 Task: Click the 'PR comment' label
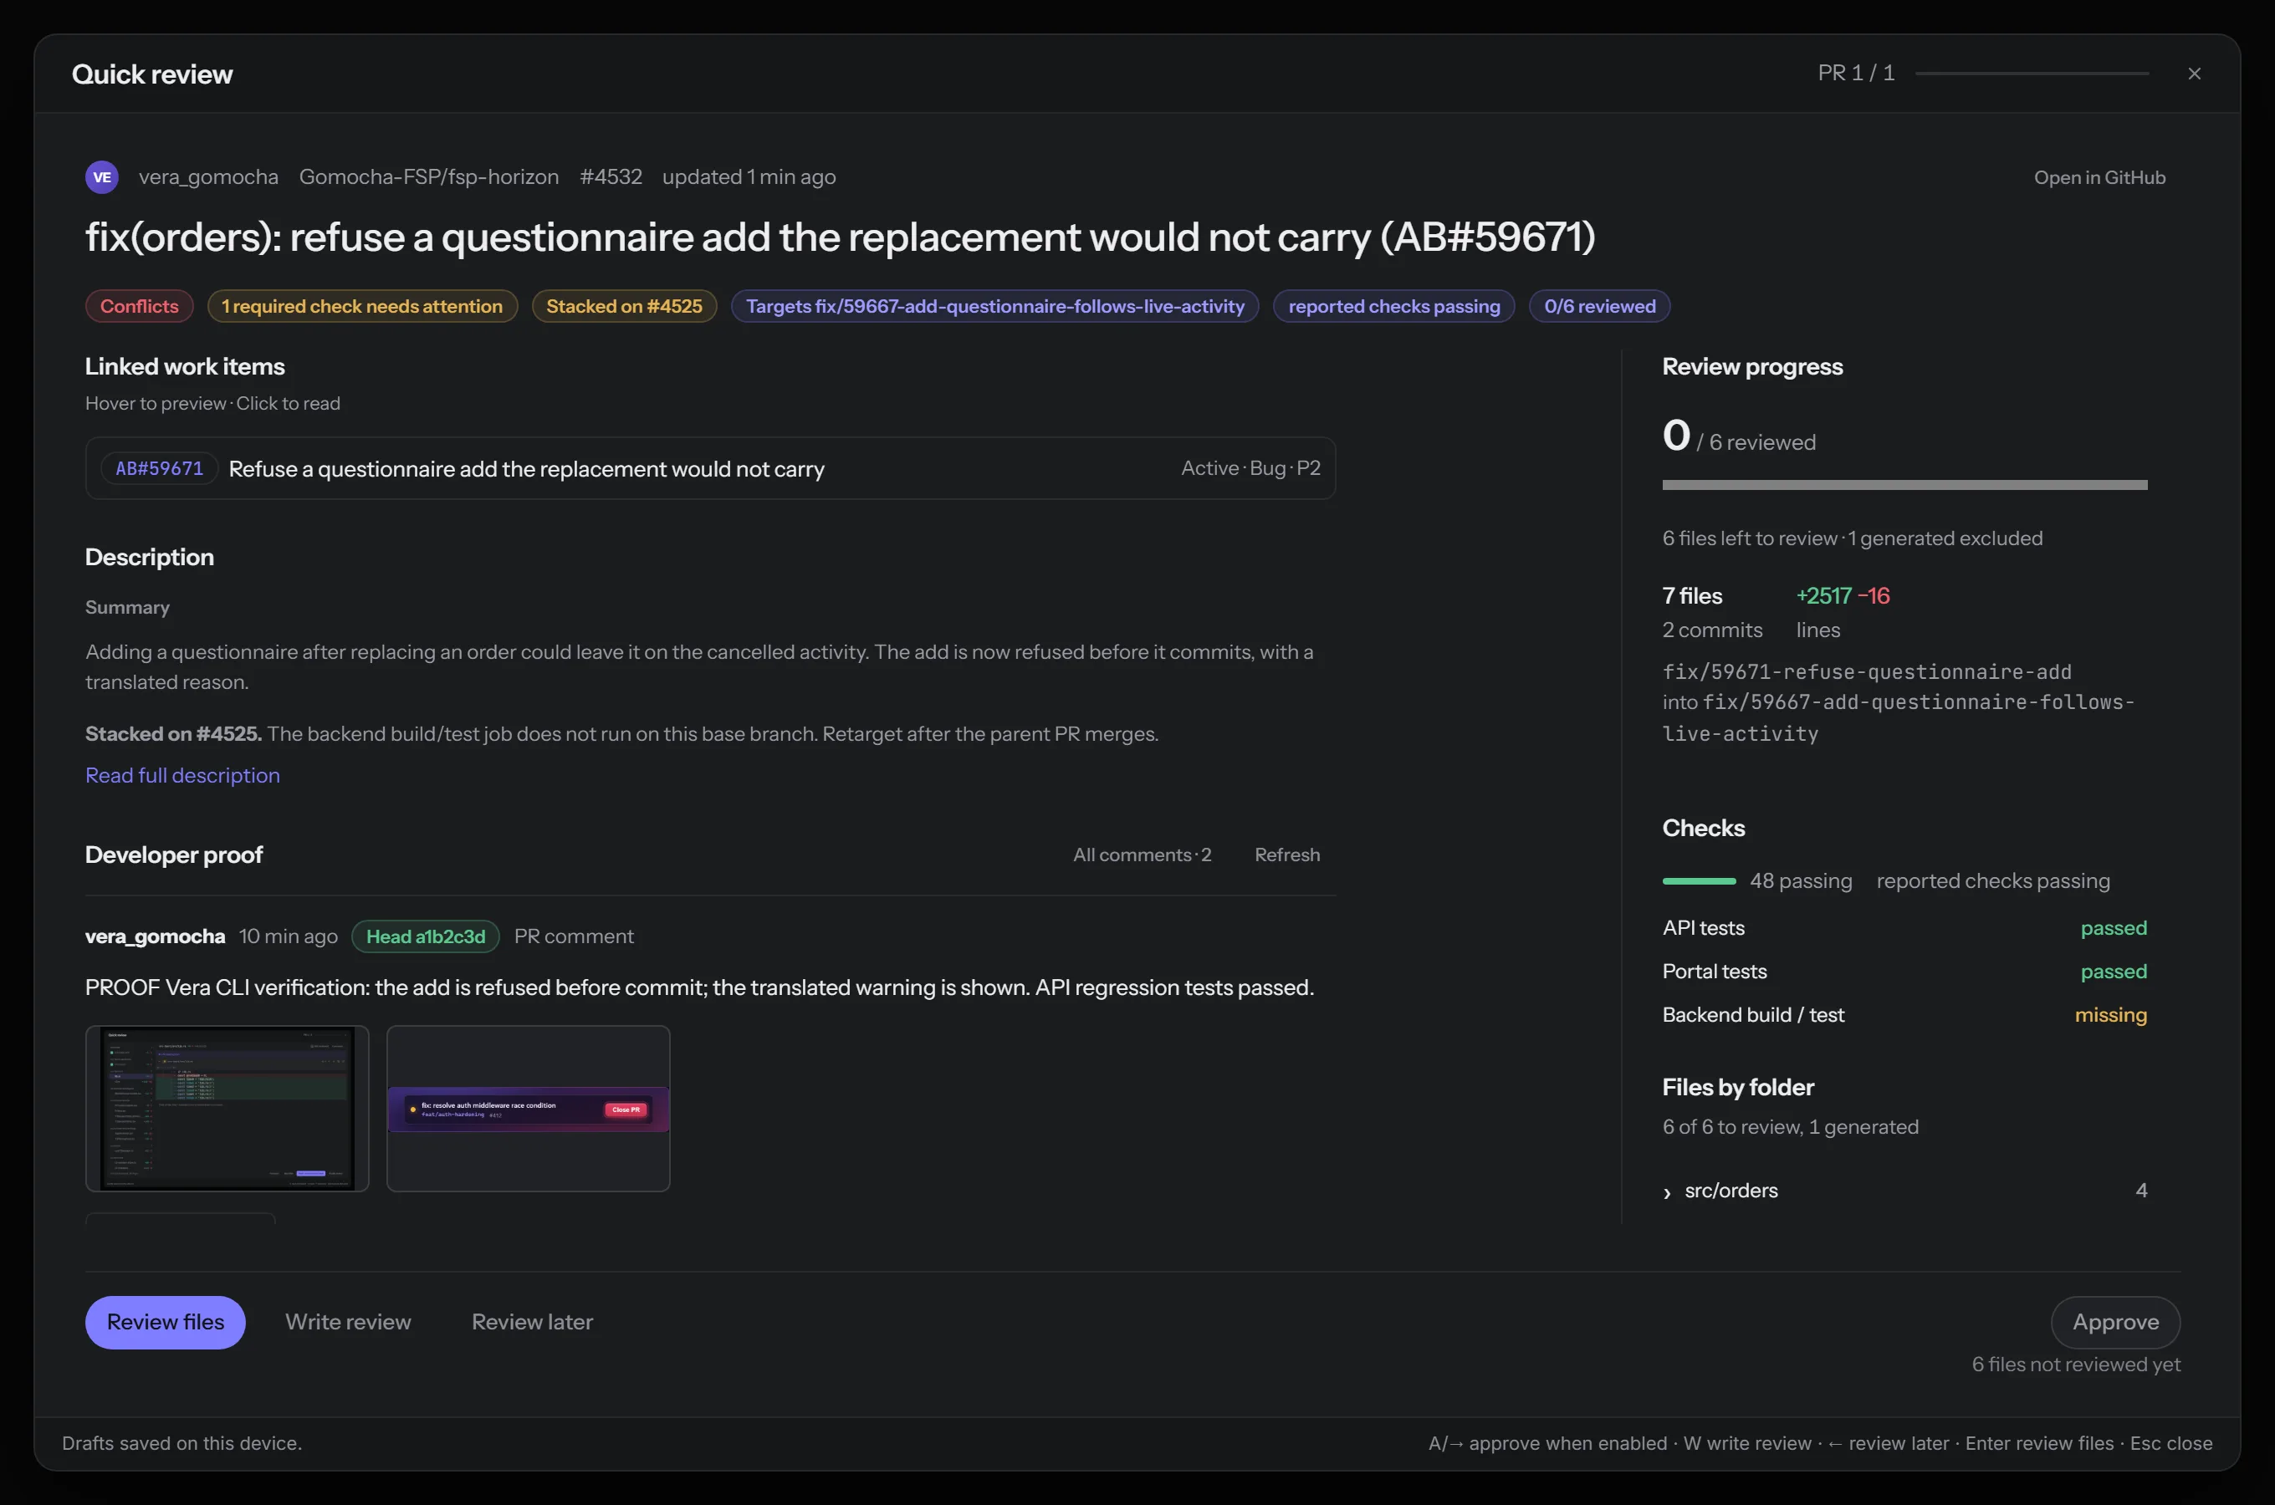point(573,936)
